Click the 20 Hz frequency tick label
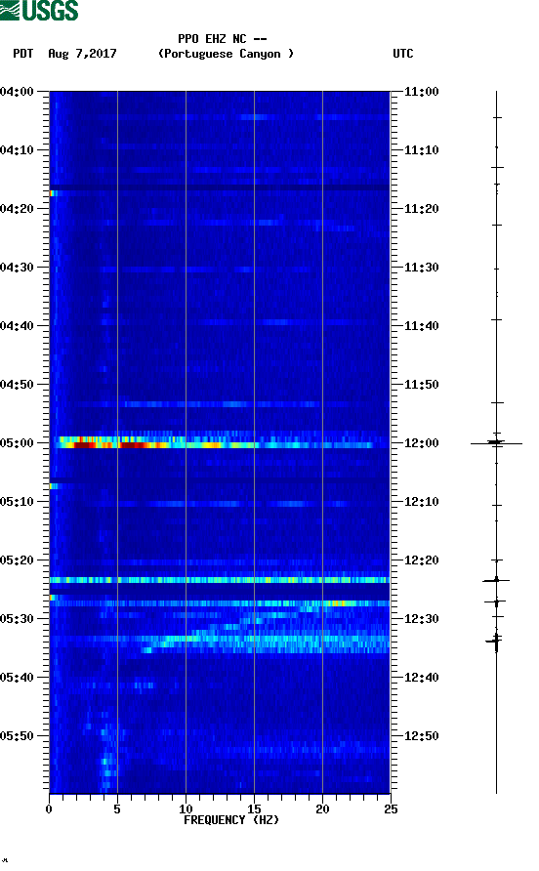Image resolution: width=539 pixels, height=871 pixels. tap(322, 809)
